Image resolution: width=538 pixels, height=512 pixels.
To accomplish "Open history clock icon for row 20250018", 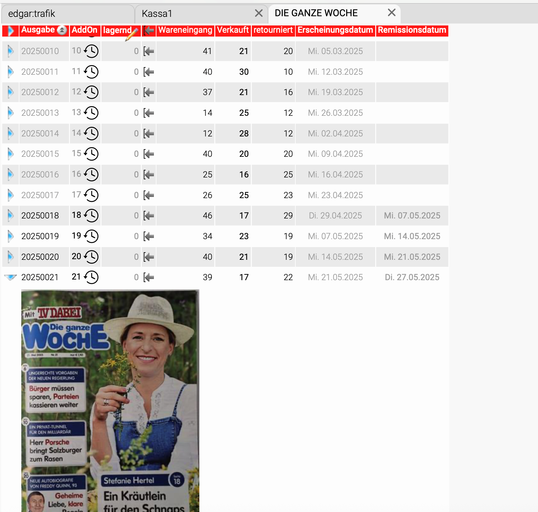I will pyautogui.click(x=91, y=216).
